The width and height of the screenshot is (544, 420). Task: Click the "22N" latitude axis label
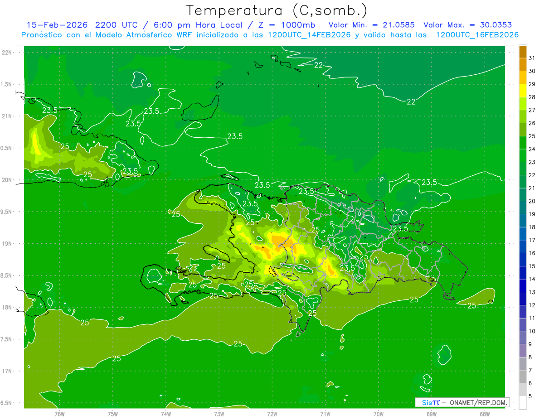(8, 53)
